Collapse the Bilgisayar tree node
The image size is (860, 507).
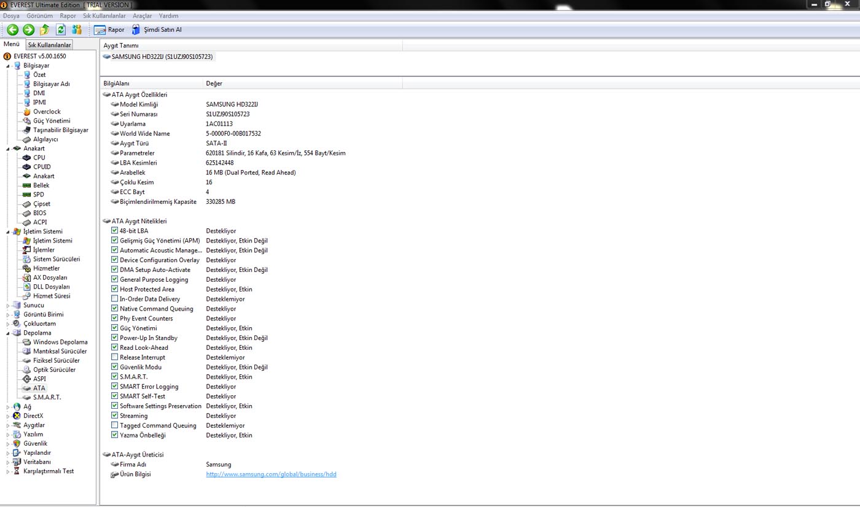(9, 66)
